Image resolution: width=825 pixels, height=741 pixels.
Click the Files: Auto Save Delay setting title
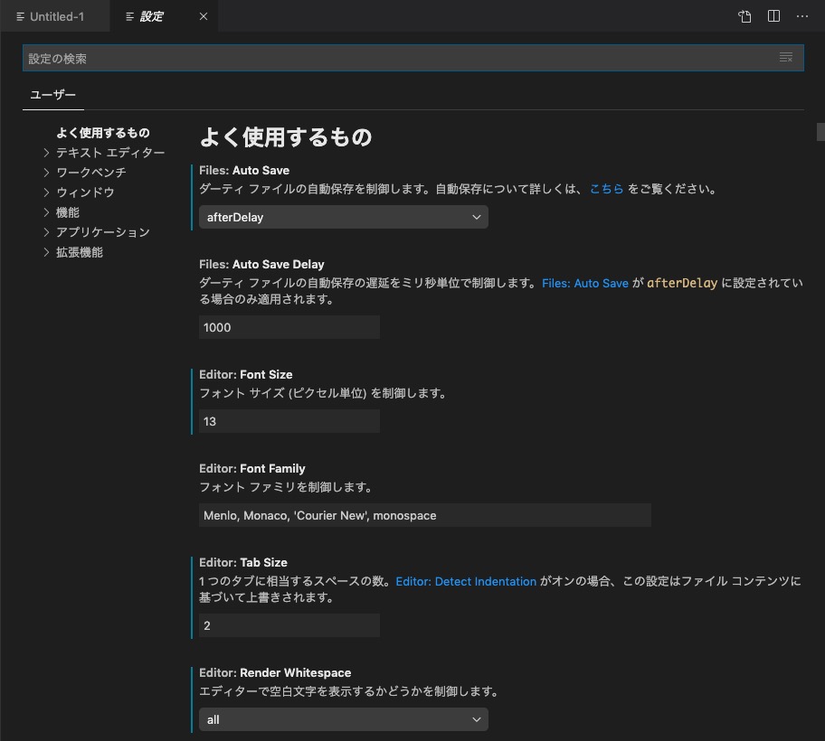[x=261, y=265]
